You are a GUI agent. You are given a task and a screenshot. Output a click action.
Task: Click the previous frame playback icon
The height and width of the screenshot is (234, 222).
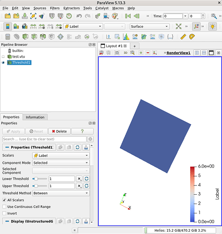click(137, 16)
